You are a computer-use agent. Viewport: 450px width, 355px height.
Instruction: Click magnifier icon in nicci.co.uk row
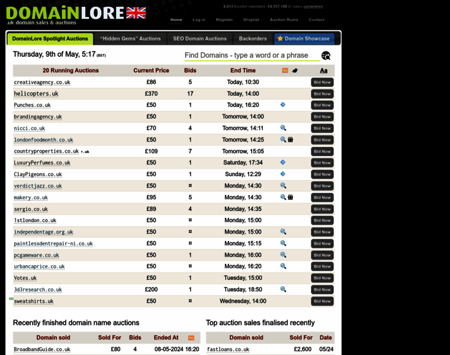pyautogui.click(x=283, y=128)
